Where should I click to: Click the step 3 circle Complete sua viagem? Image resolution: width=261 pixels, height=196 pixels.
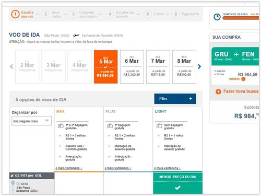(x=73, y=14)
